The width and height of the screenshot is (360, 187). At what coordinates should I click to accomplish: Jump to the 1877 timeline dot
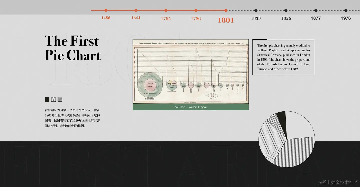click(x=316, y=10)
